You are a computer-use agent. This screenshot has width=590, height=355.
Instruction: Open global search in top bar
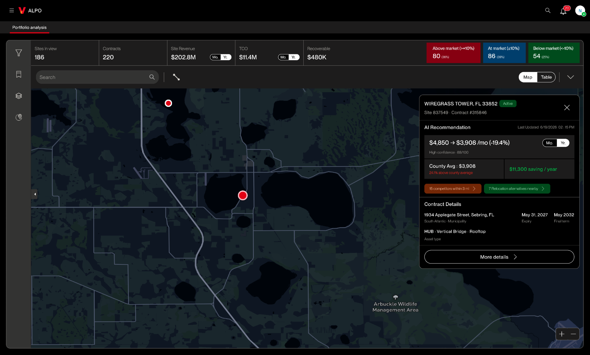click(547, 10)
